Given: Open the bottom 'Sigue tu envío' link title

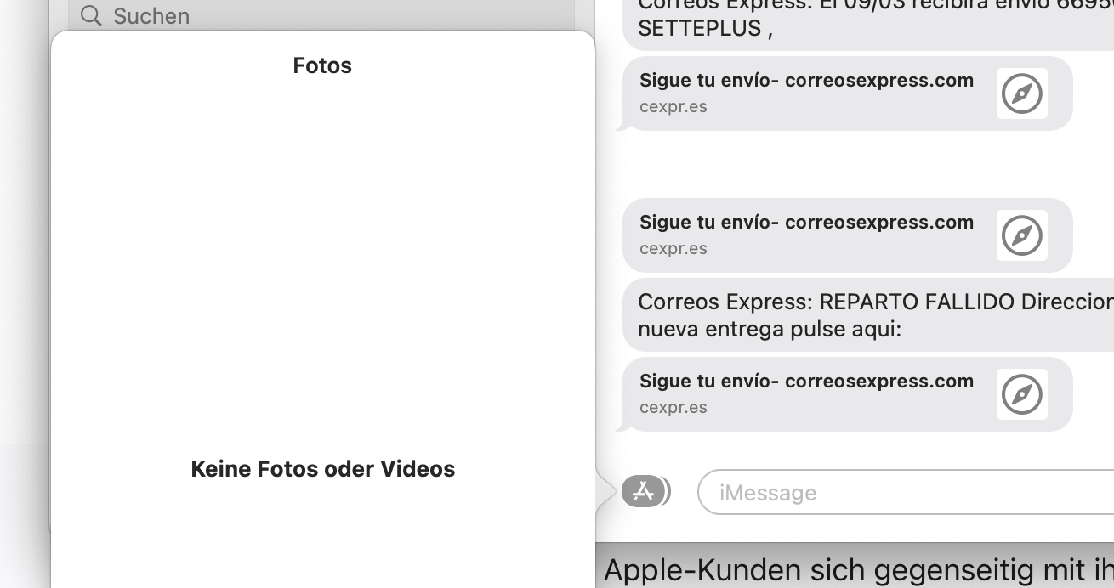Looking at the screenshot, I should point(806,382).
